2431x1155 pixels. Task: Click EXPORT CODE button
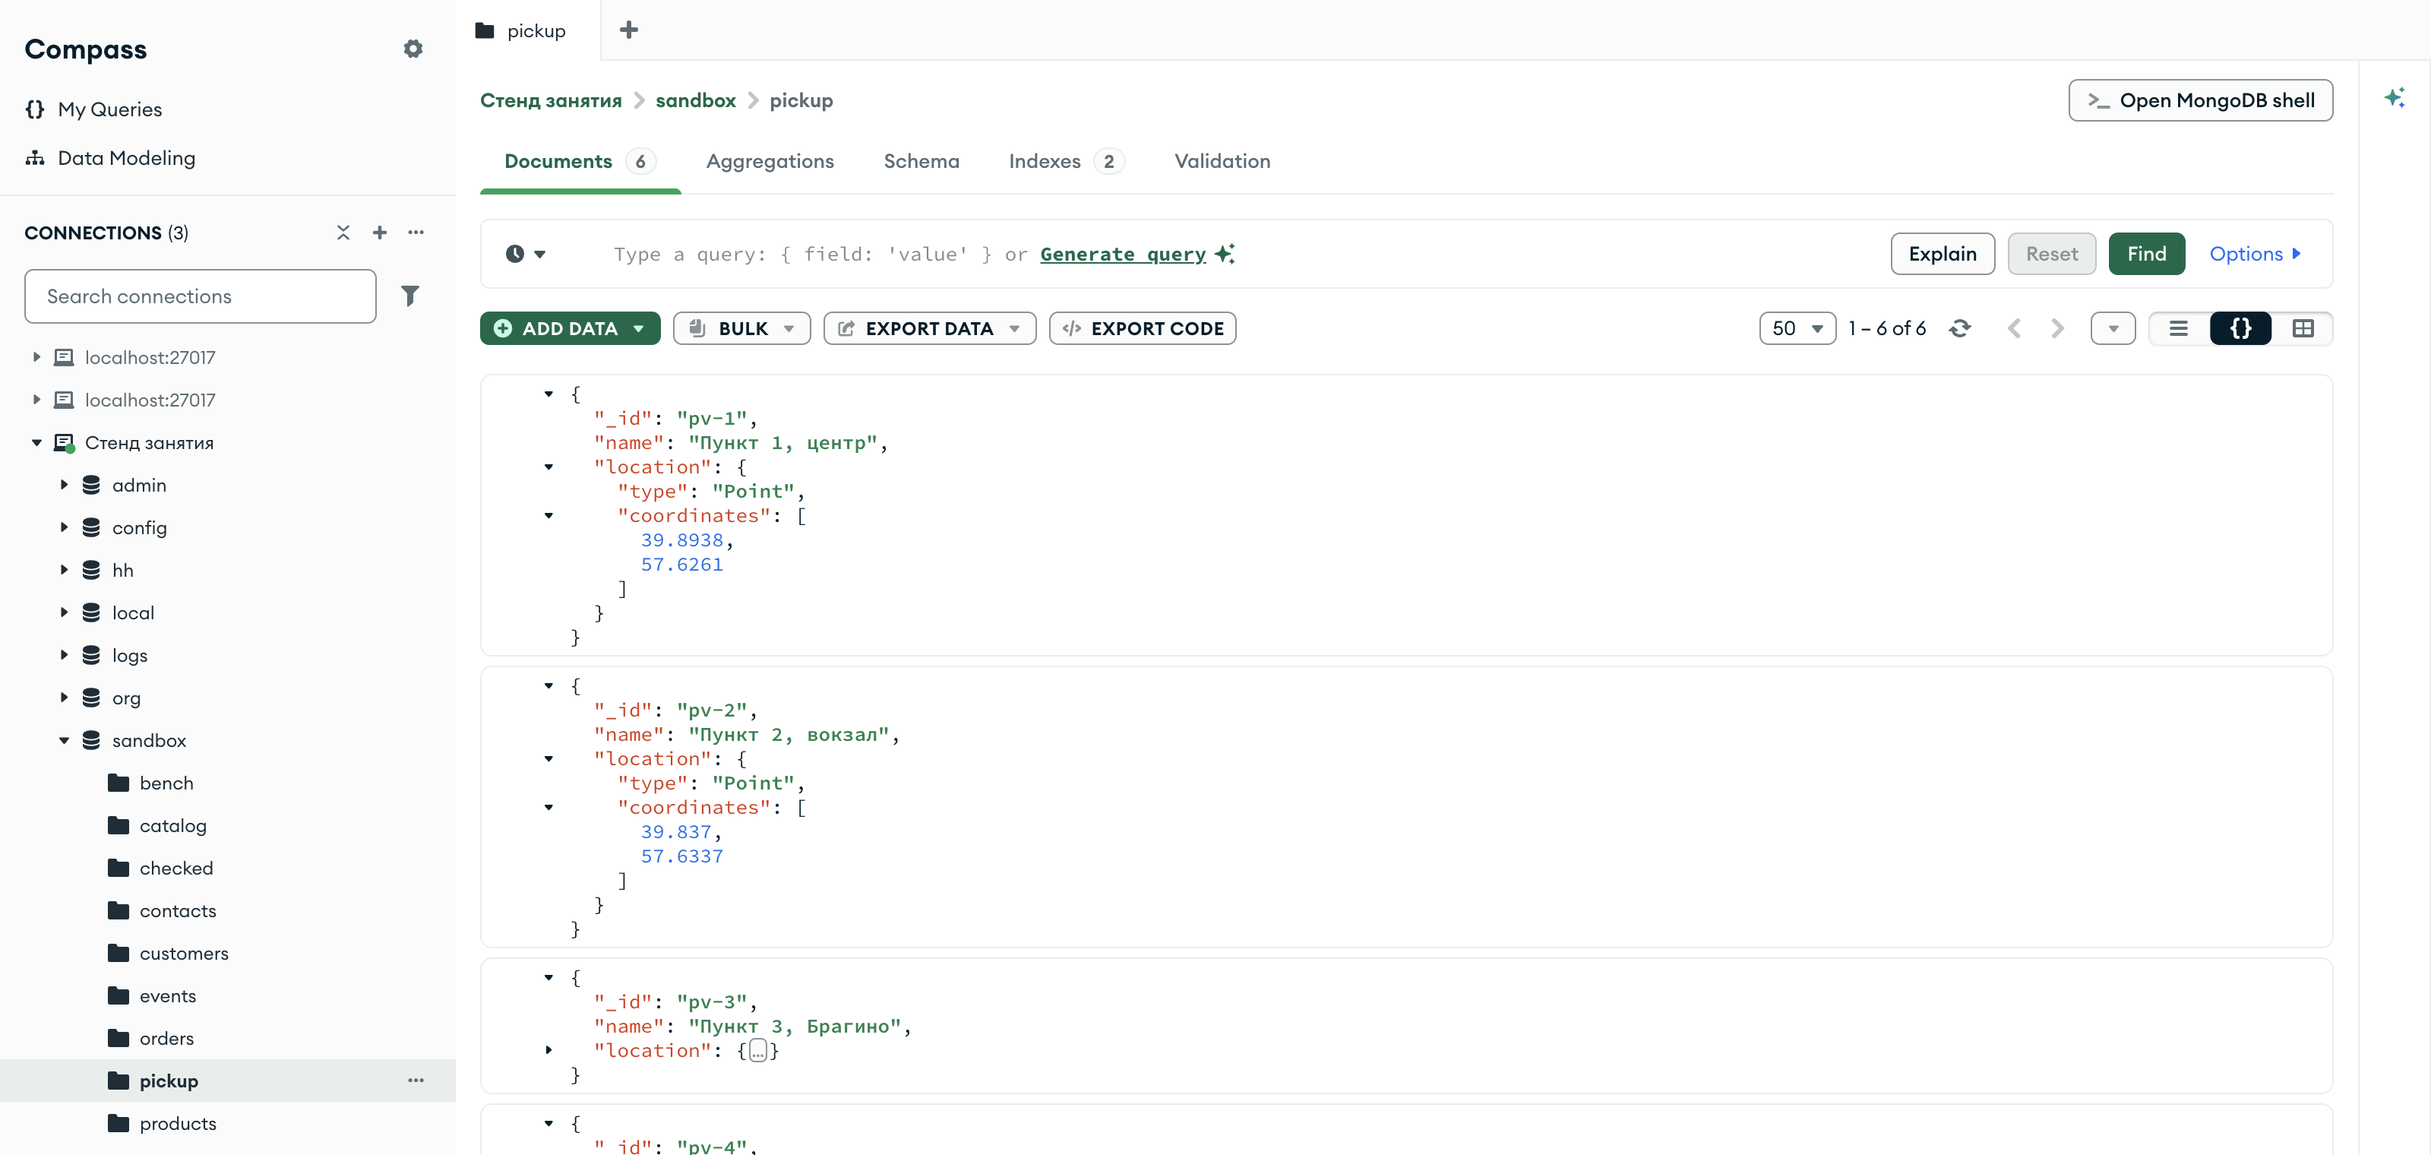point(1142,328)
